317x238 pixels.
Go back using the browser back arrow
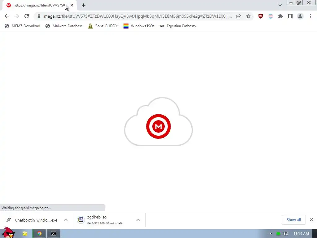[7, 16]
